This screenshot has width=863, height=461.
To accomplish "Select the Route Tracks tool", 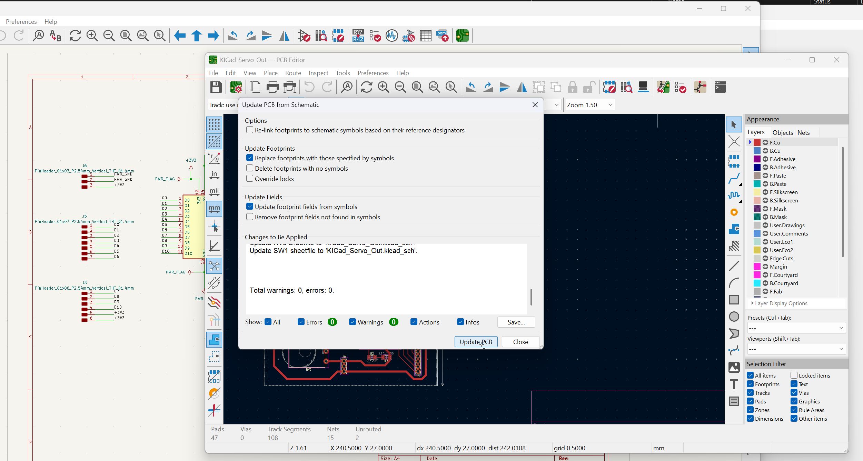I will click(x=734, y=179).
